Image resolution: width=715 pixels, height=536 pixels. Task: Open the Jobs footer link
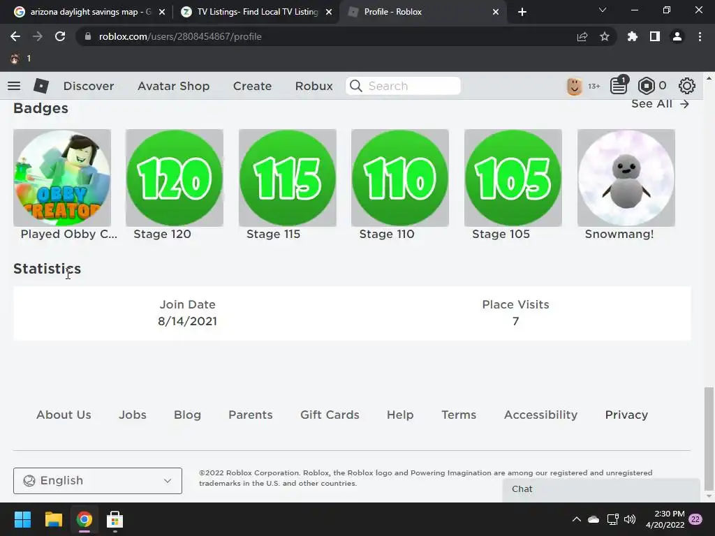click(x=133, y=415)
